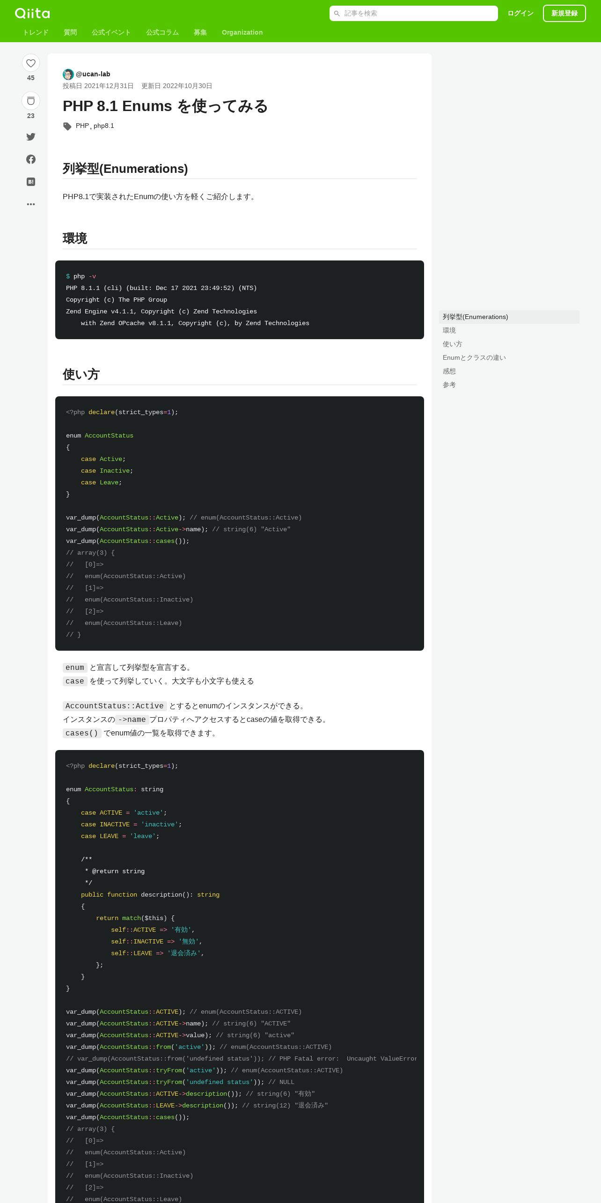Click the 新規登録 button
This screenshot has width=601, height=1203.
click(x=564, y=14)
